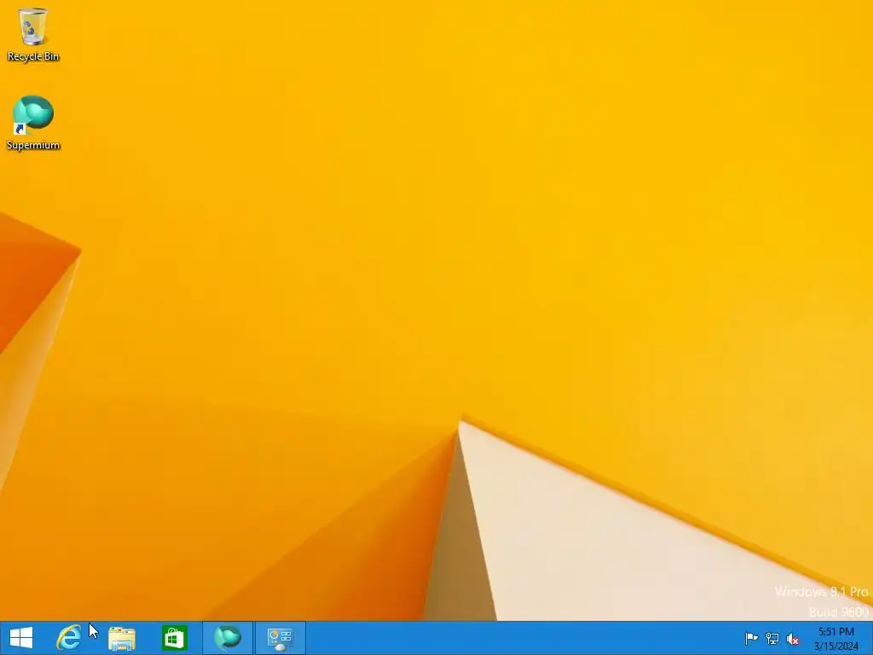Launch Internet Explorer from the taskbar
873x655 pixels.
pos(69,638)
